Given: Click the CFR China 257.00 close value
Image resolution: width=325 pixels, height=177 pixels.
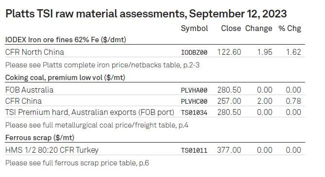Looking at the screenshot, I should click(229, 101).
